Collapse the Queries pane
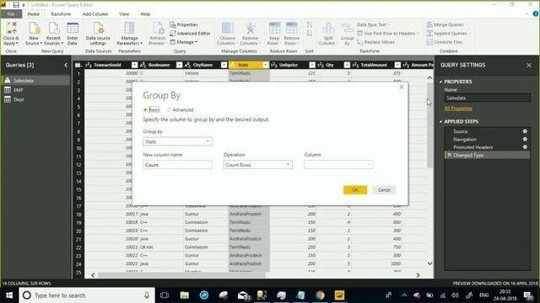 [x=66, y=65]
